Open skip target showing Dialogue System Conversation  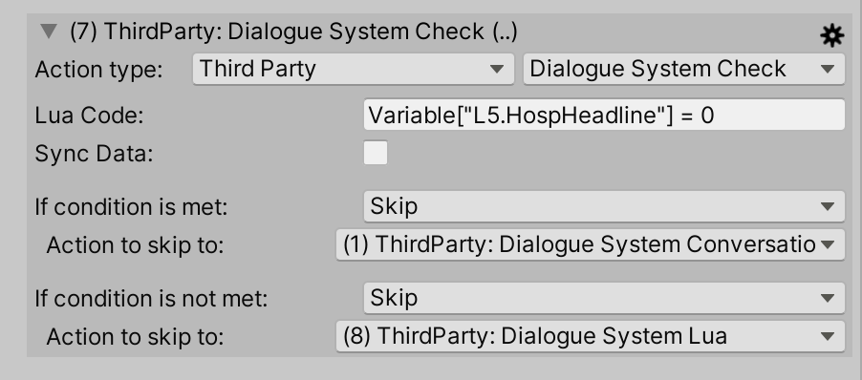click(591, 245)
